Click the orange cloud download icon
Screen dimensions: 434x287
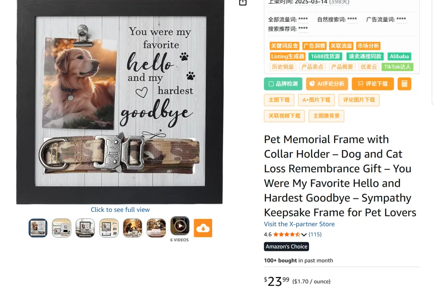(203, 228)
